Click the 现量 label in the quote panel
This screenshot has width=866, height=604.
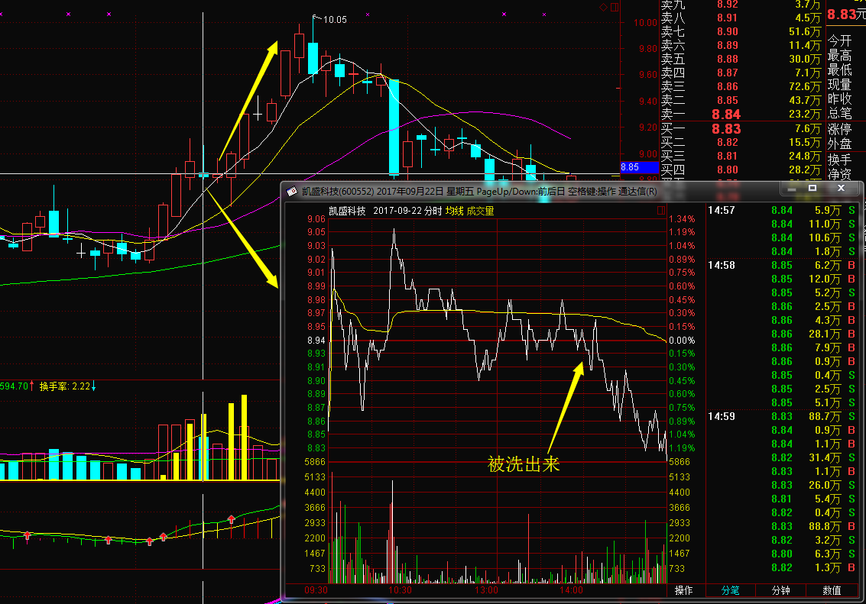click(x=839, y=85)
